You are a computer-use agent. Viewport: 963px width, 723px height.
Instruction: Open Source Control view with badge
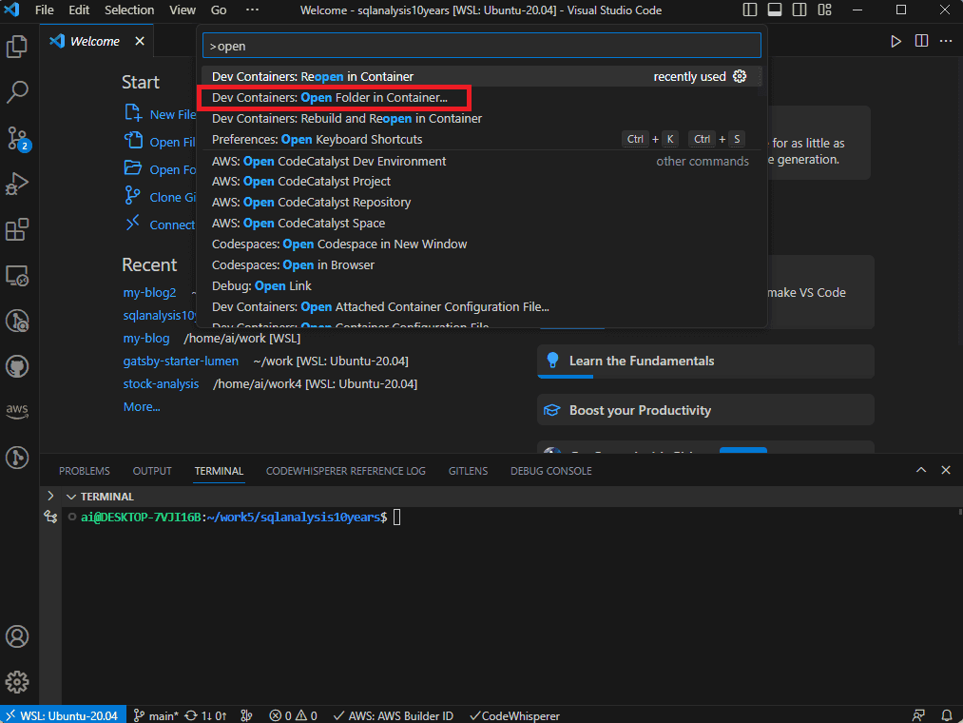point(17,138)
